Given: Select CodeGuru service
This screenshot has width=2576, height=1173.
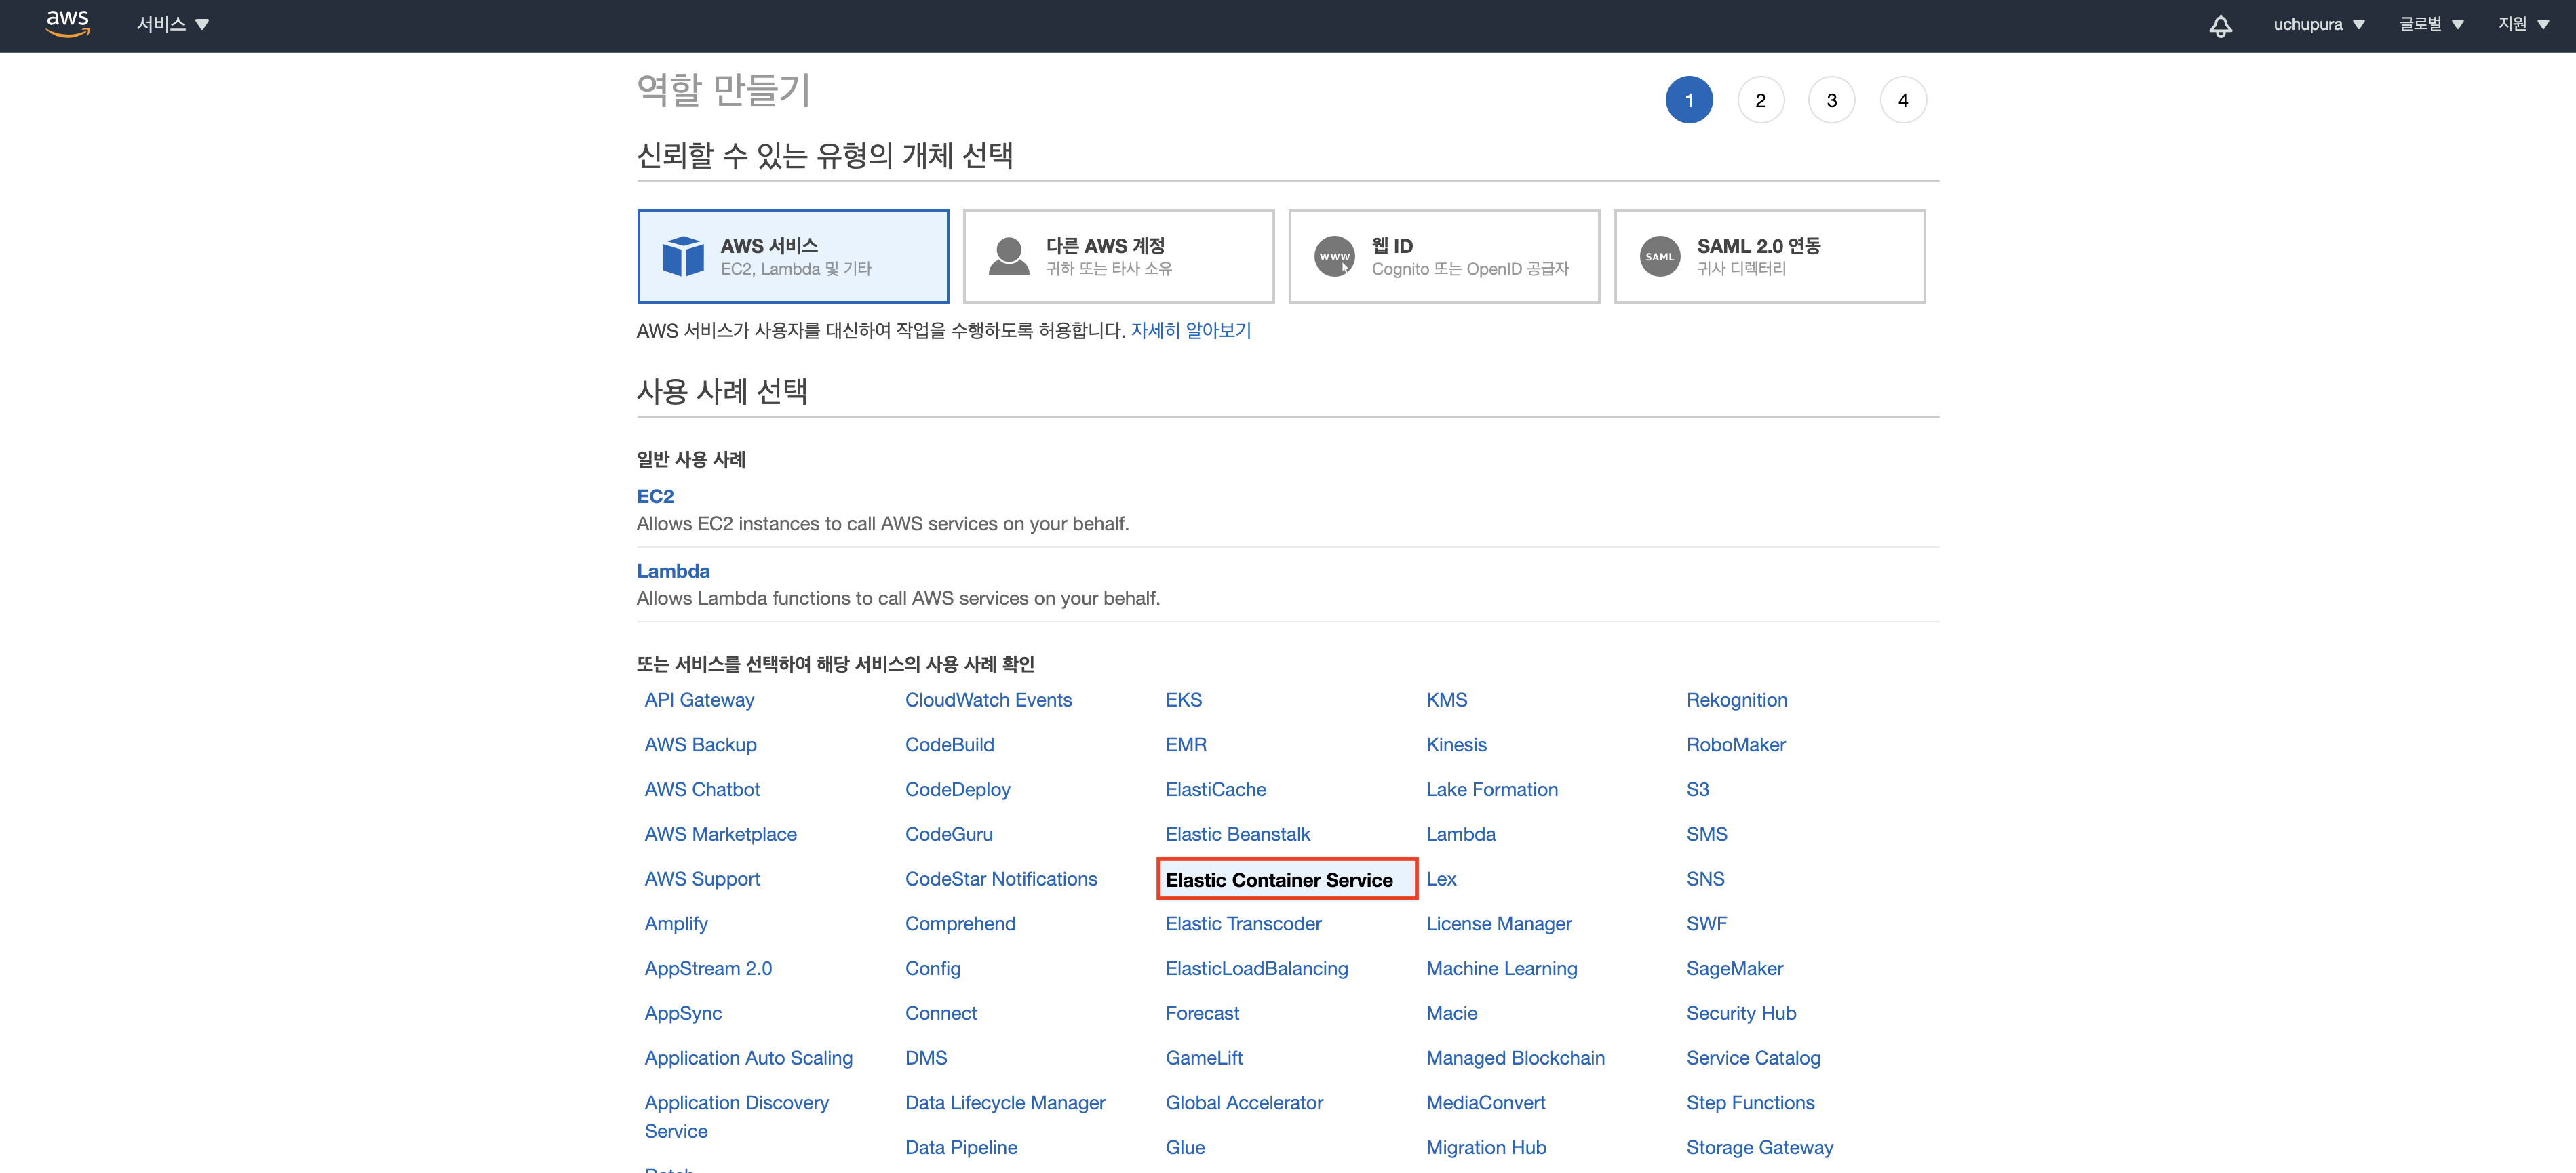Looking at the screenshot, I should (948, 834).
